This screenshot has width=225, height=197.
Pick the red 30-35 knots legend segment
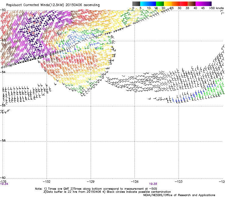(184, 4)
